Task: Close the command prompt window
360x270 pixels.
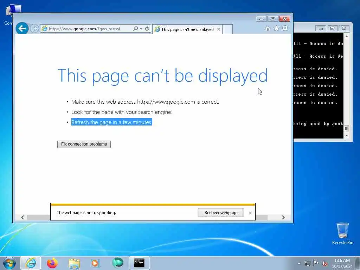Action: (344, 28)
